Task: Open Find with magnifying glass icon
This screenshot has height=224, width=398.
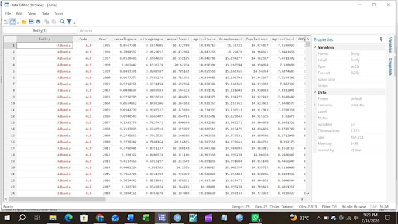Action: [62, 22]
